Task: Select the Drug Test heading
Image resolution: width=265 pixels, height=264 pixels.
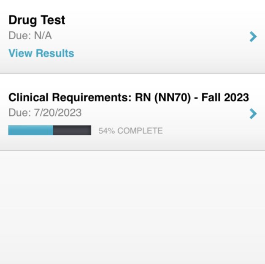Action: click(x=37, y=20)
